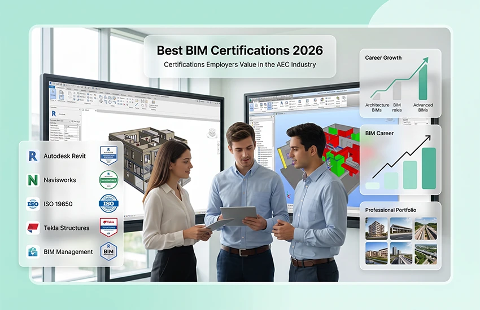Viewport: 480px width, 310px height.
Task: Select the blue ISO certification badge
Action: pos(108,203)
